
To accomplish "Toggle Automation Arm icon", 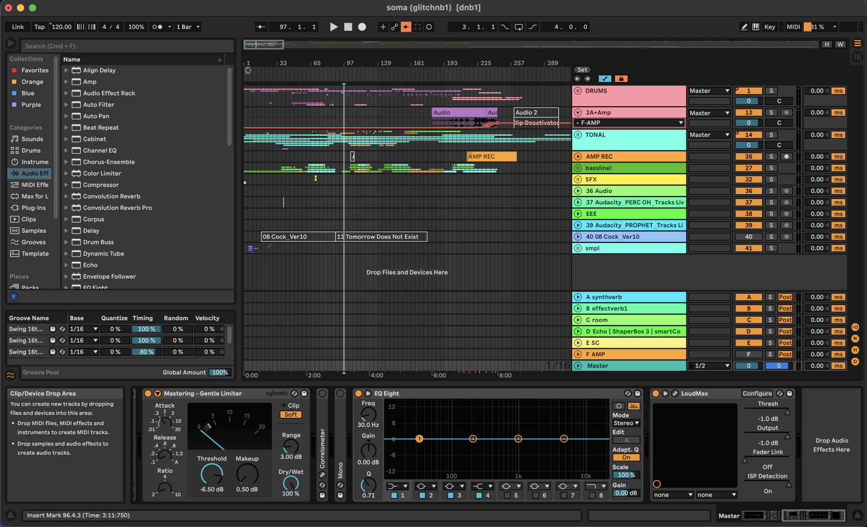I will coord(394,27).
